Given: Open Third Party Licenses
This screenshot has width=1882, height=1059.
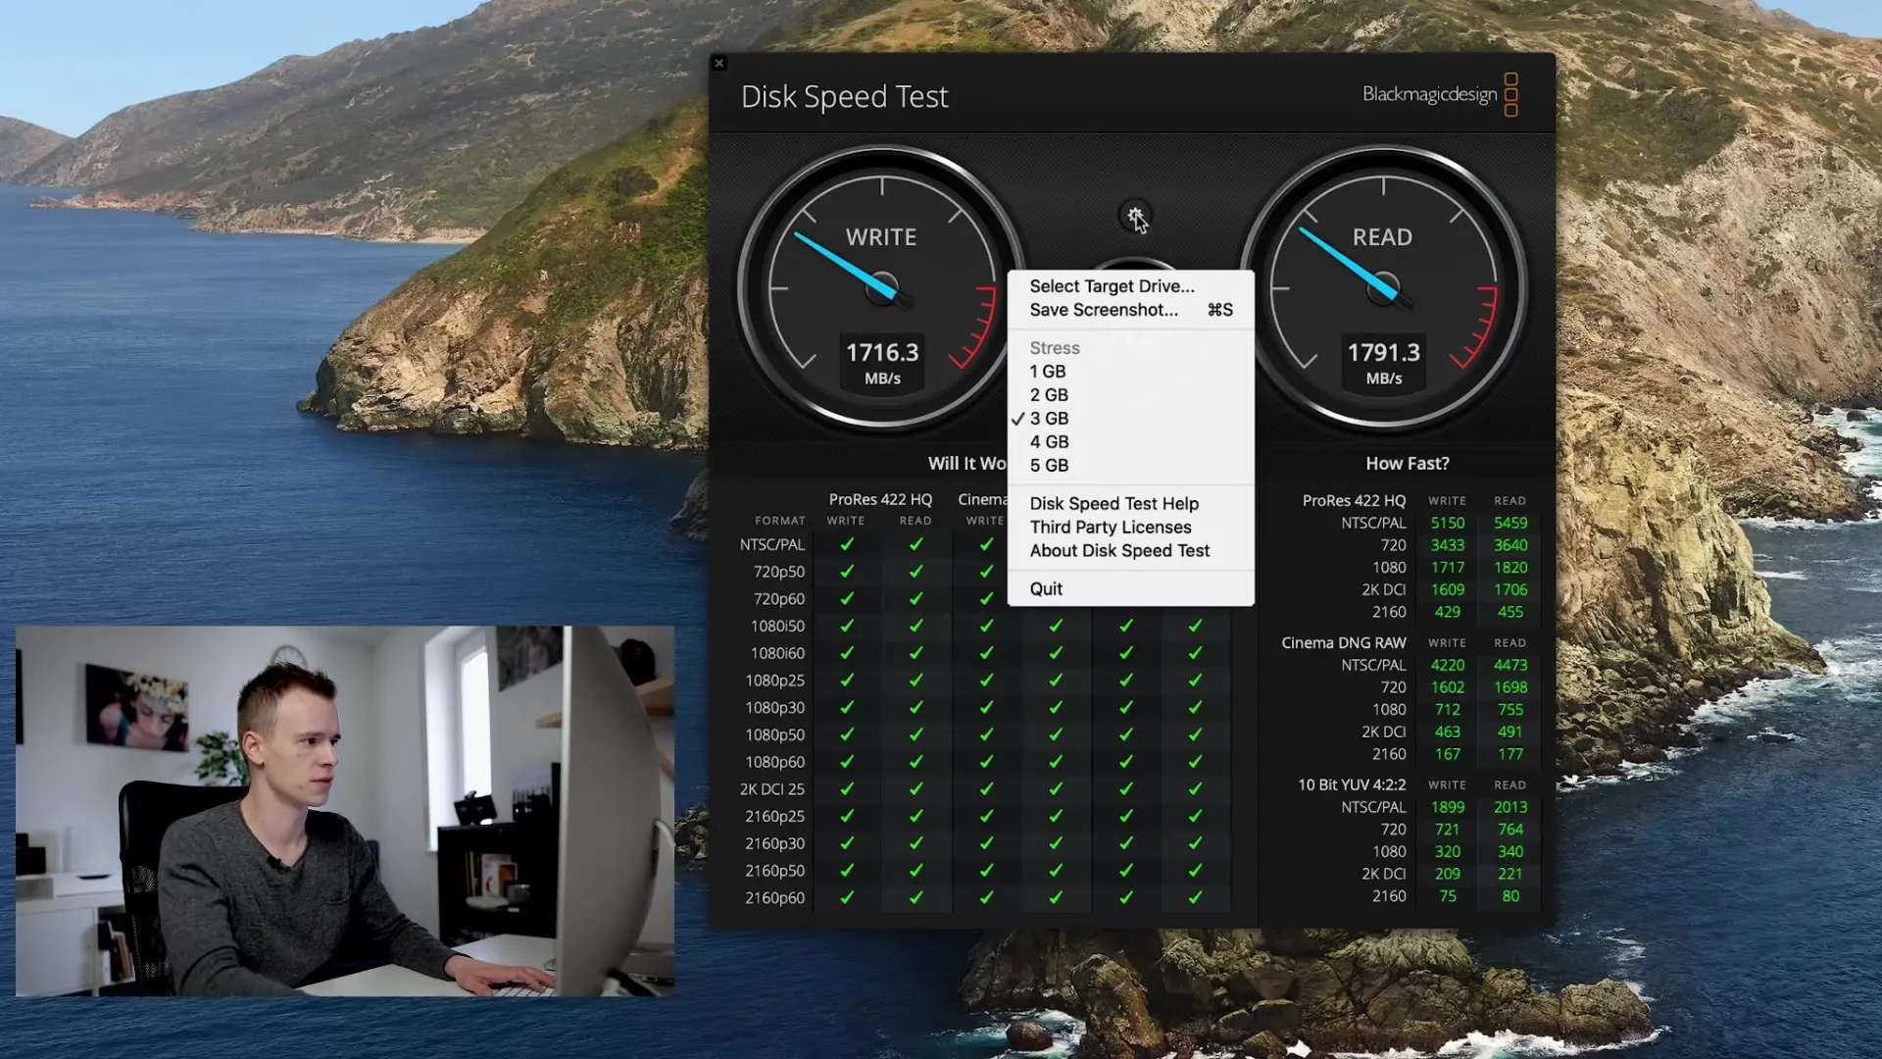Looking at the screenshot, I should click(x=1130, y=527).
